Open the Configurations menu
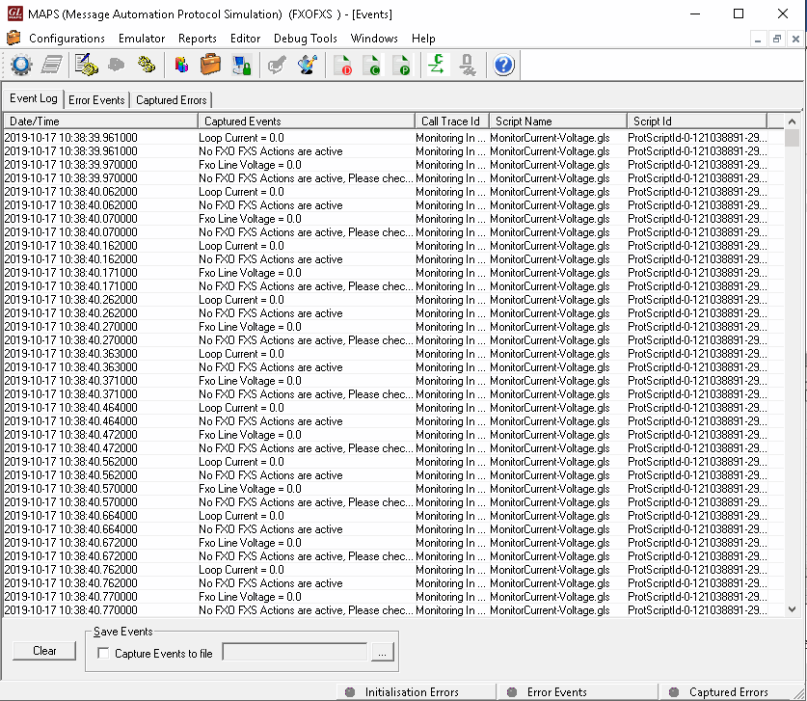Screen dimensions: 807x701 (67, 39)
